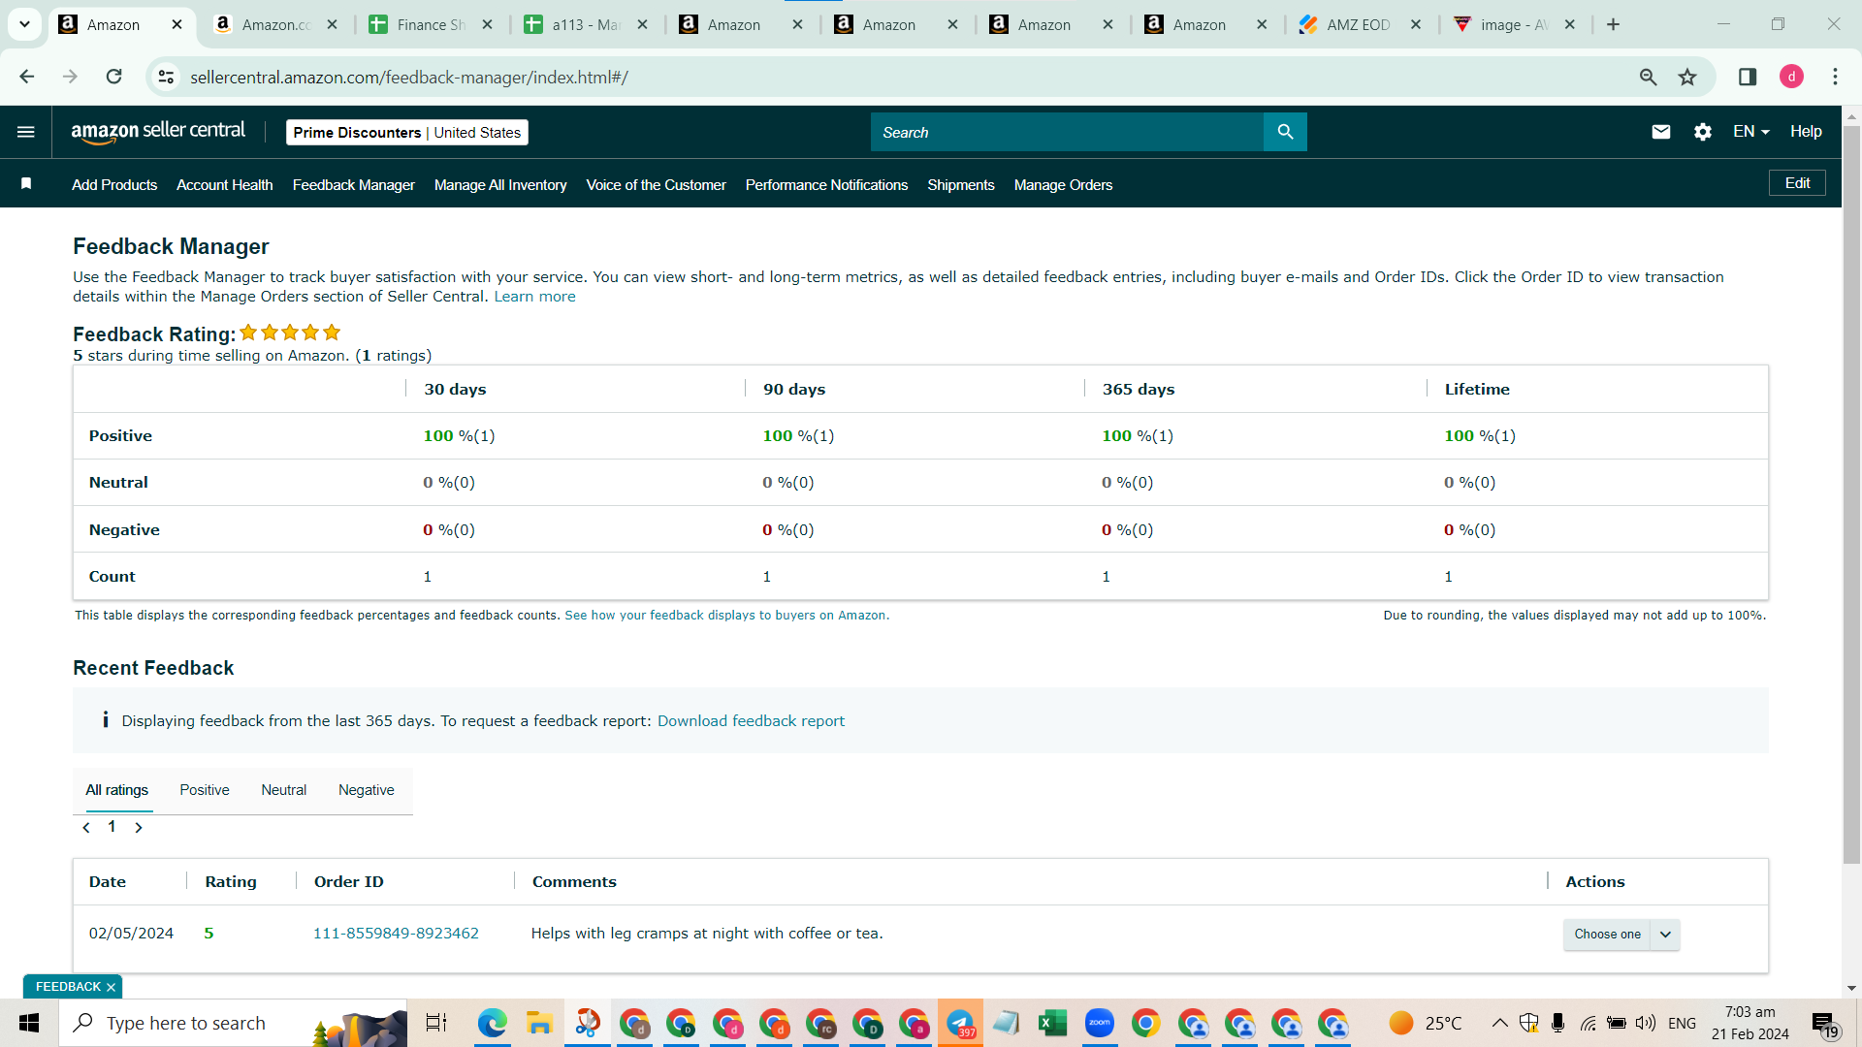Close the FEEDBACK widget
This screenshot has height=1047, width=1862.
click(111, 987)
